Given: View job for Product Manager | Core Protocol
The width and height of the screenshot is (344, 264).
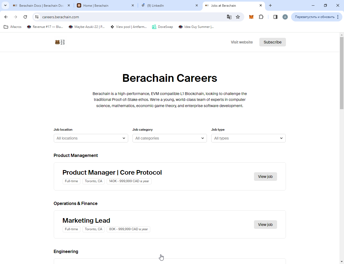Looking at the screenshot, I should (265, 177).
